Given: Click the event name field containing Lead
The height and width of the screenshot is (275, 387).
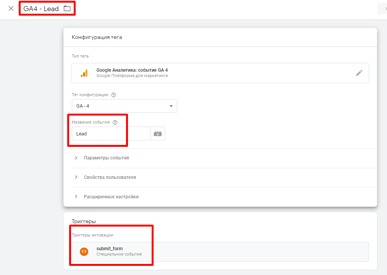Looking at the screenshot, I should [111, 134].
